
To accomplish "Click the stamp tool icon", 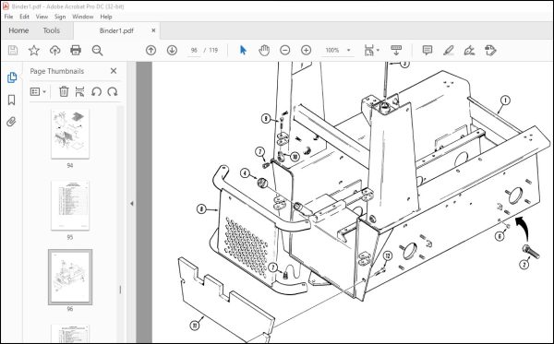I will click(490, 51).
